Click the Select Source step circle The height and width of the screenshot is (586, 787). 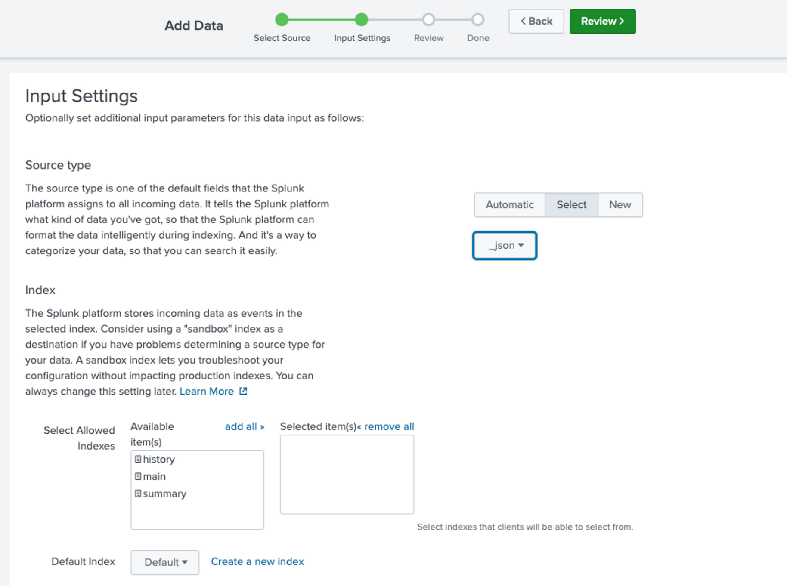click(x=282, y=19)
